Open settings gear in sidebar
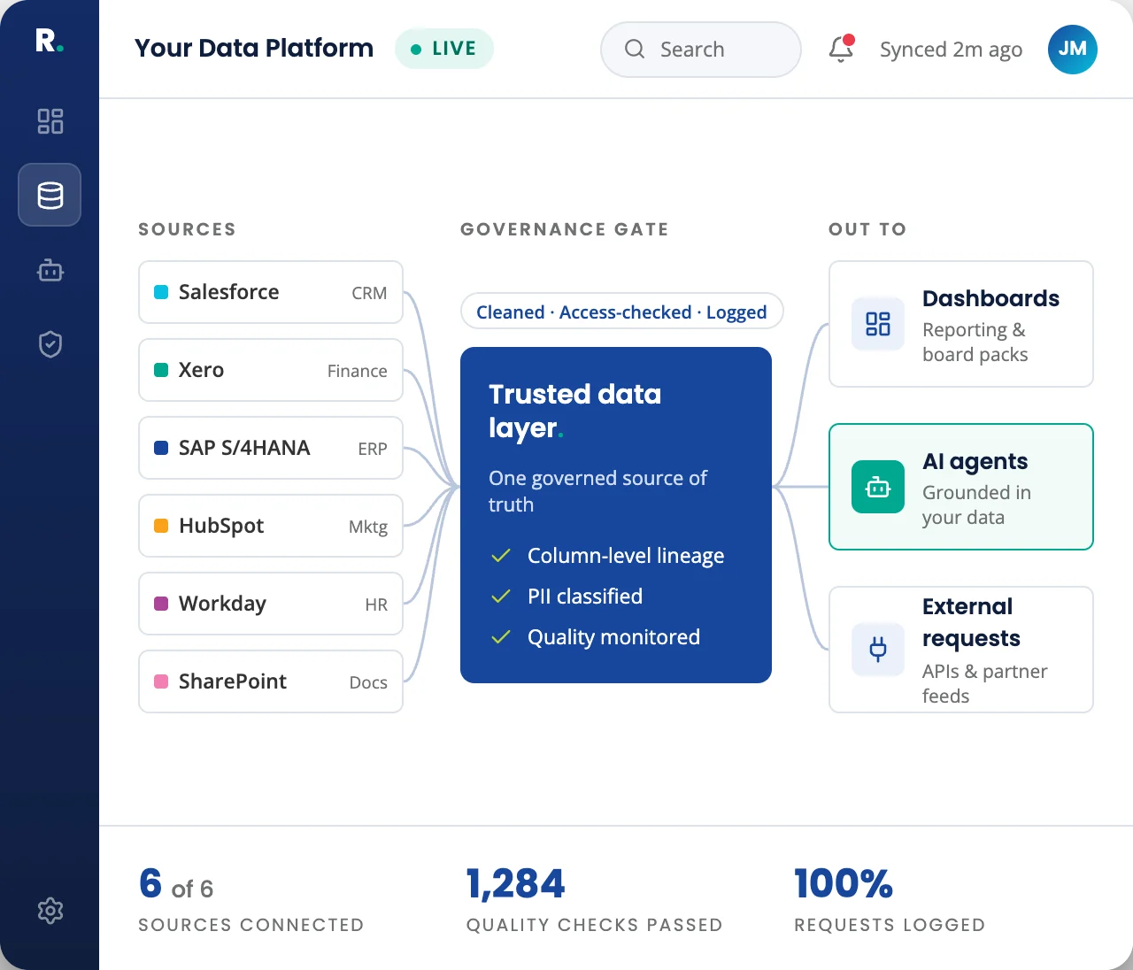Viewport: 1133px width, 970px height. [x=50, y=911]
